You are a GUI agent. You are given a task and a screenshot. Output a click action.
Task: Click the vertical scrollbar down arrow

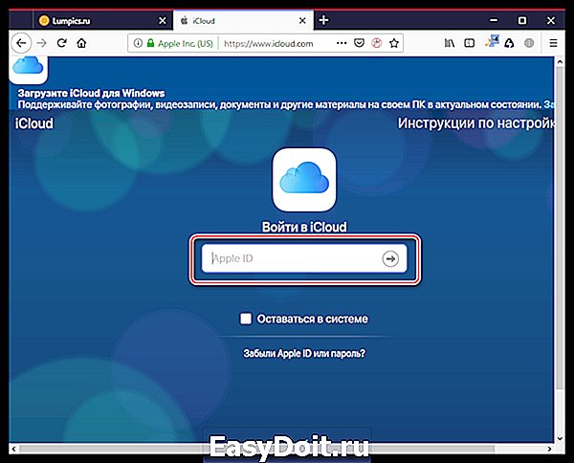point(560,438)
